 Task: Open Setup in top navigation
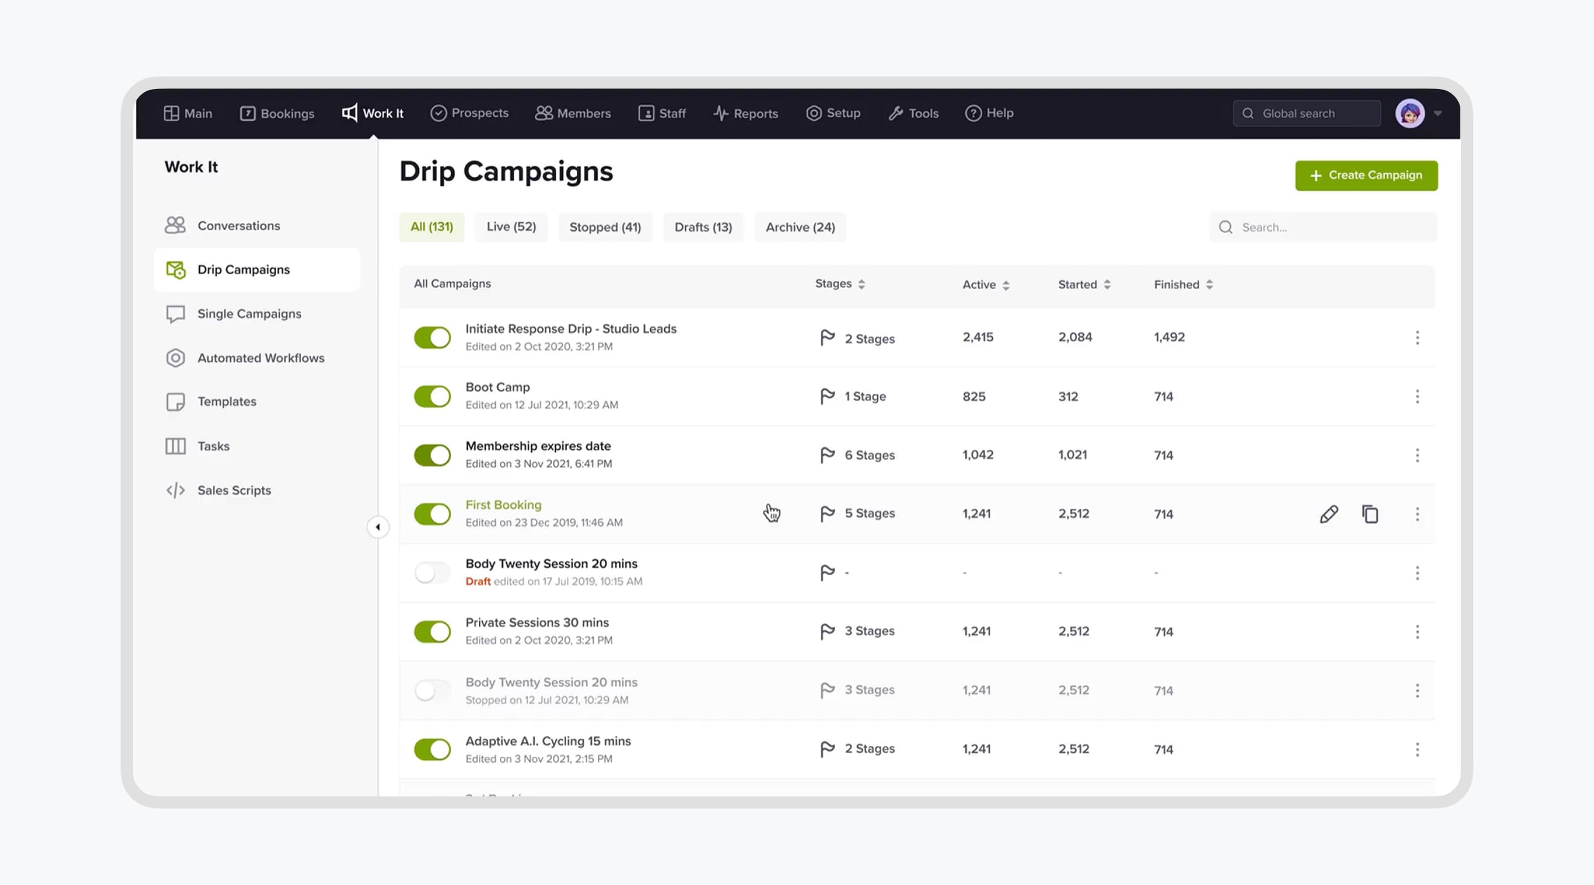[833, 113]
